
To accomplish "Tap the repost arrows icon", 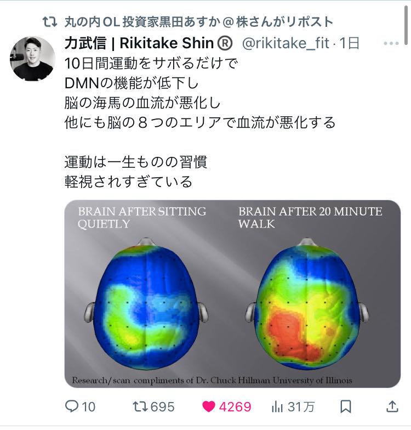I will point(140,406).
